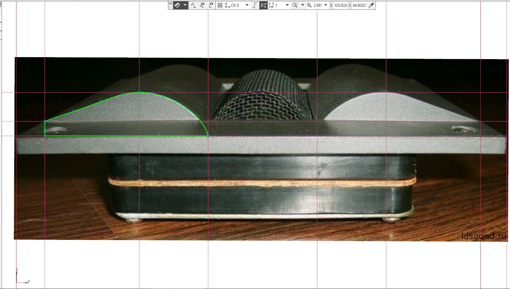Image resolution: width=510 pixels, height=289 pixels.
Task: Open the zoom window tool options arrow
Action: tap(302, 5)
